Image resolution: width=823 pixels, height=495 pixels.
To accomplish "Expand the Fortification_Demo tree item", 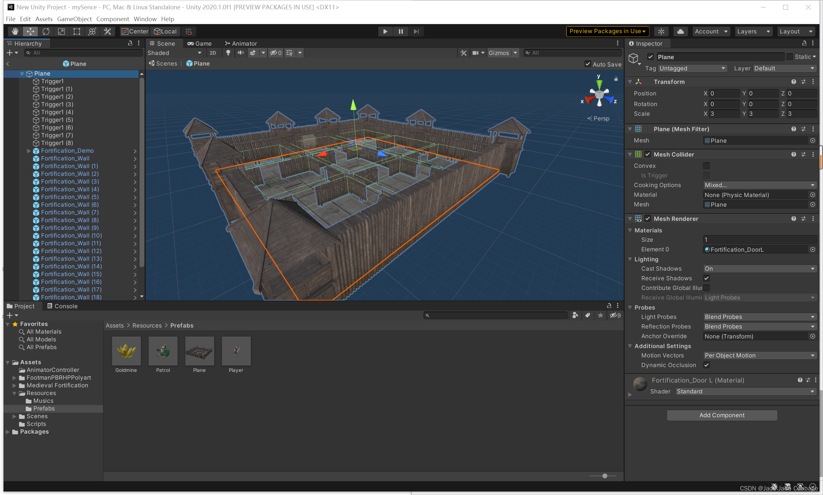I will pos(29,151).
